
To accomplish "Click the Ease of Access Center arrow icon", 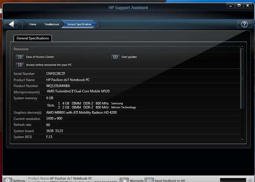I will point(20,57).
